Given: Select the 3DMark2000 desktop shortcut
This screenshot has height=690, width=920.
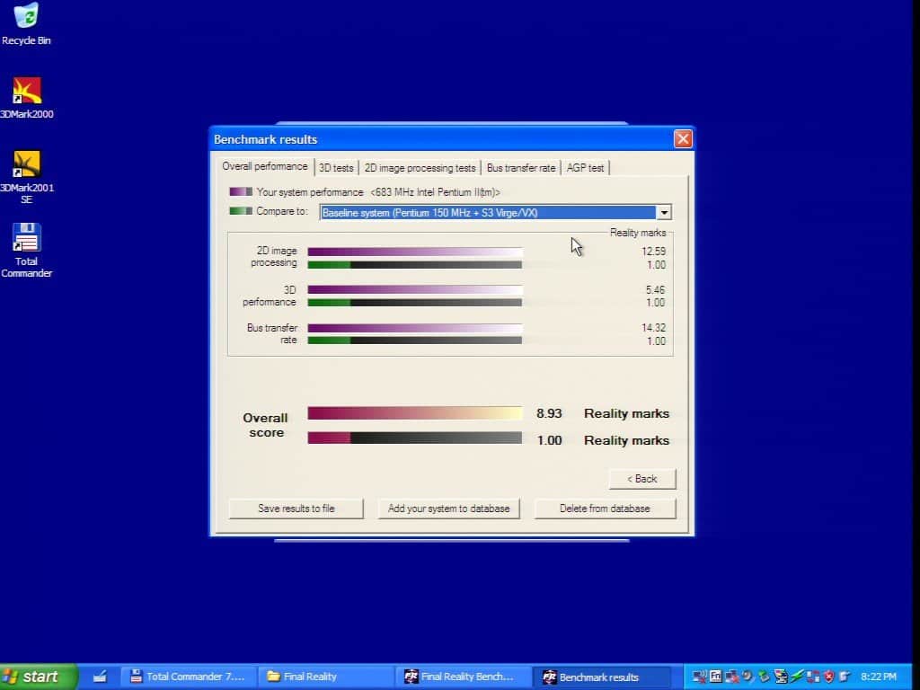Looking at the screenshot, I should [x=26, y=97].
